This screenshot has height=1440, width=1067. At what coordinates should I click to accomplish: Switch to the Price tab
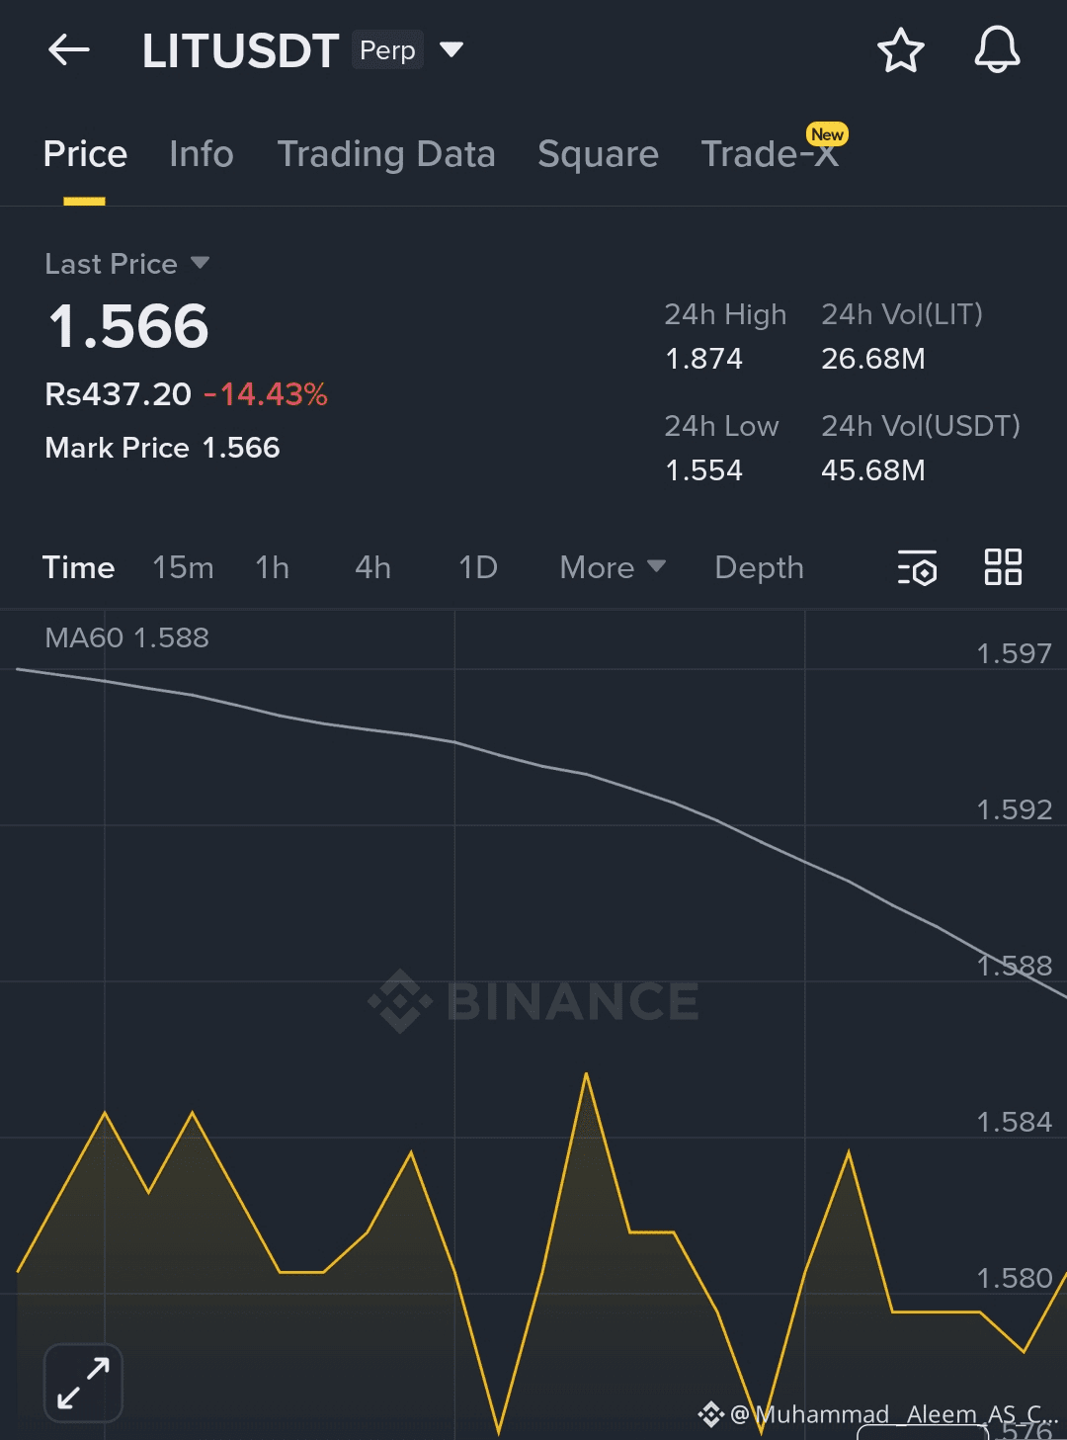point(85,154)
